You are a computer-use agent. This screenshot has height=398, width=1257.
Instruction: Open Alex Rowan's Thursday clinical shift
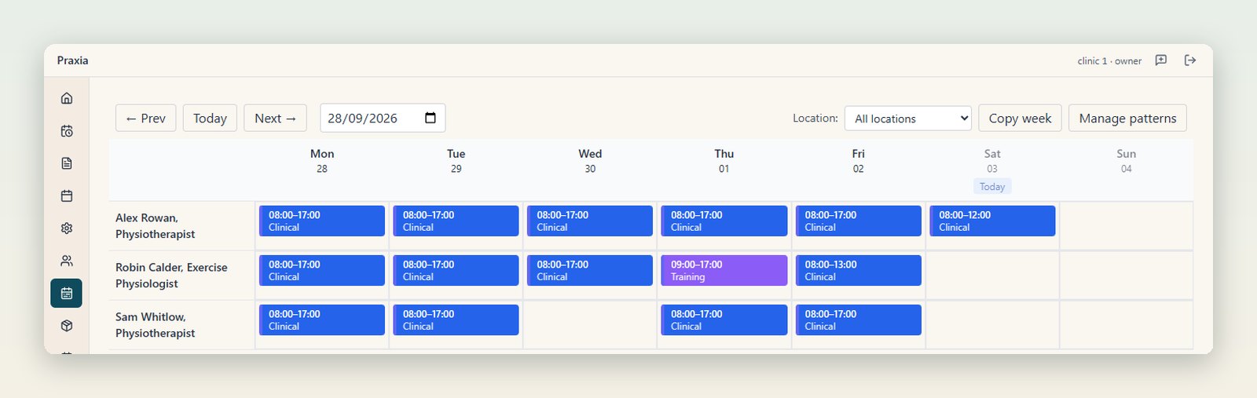[724, 221]
